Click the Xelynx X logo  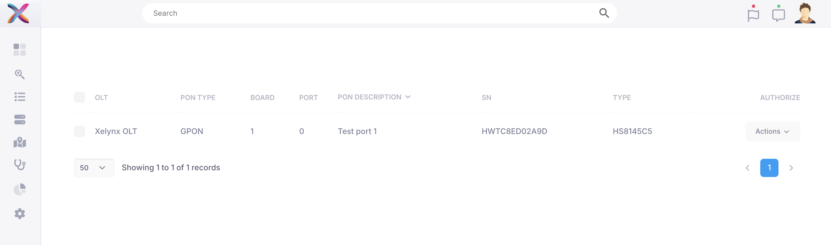pos(18,13)
